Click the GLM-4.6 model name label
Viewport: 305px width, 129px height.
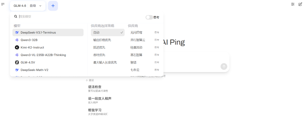point(20,6)
